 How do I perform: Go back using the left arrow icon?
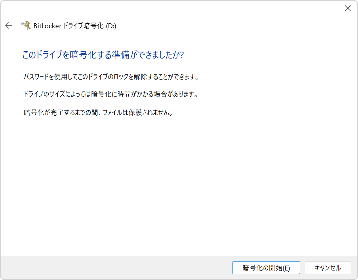click(x=9, y=26)
